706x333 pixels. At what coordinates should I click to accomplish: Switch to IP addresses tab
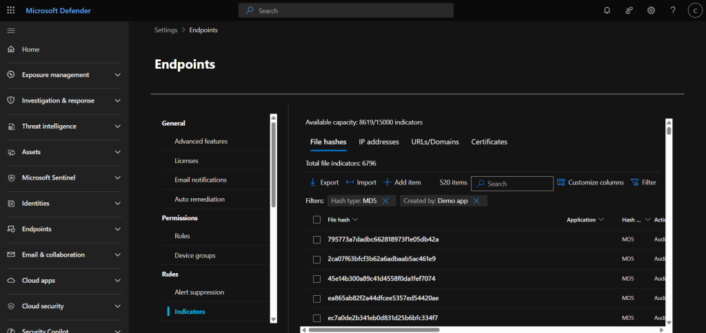click(x=379, y=142)
